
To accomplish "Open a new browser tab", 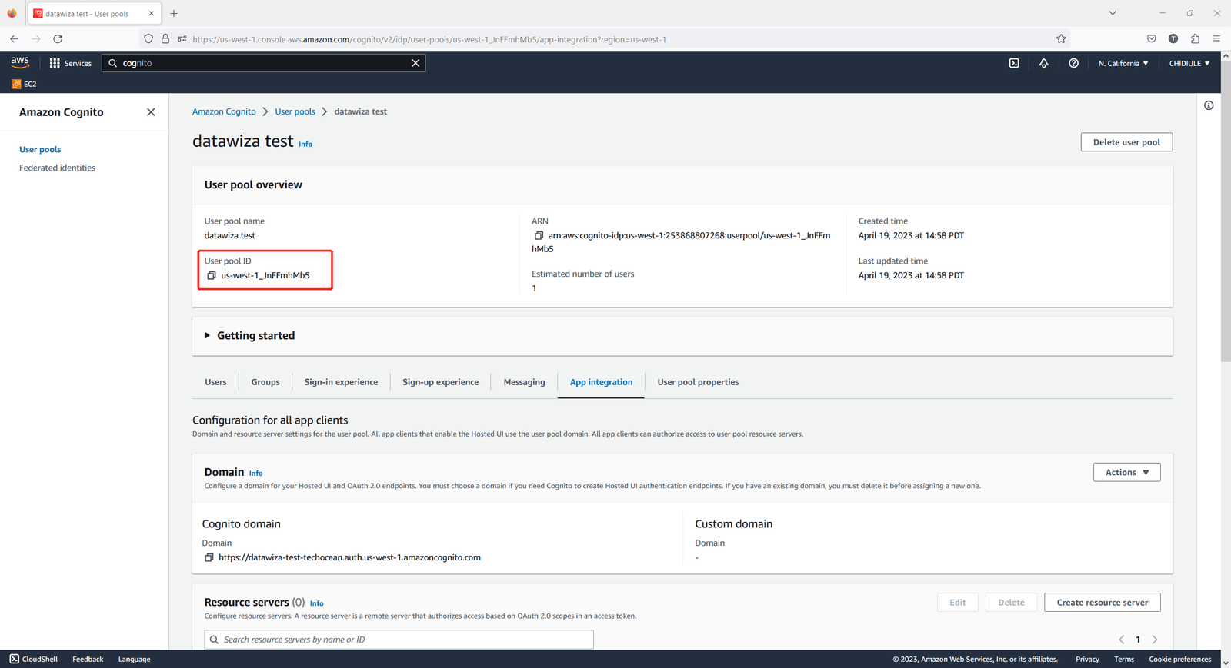I will [x=174, y=13].
